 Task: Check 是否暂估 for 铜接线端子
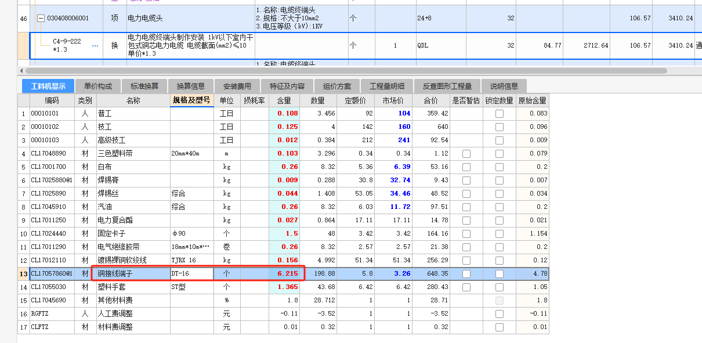click(466, 273)
